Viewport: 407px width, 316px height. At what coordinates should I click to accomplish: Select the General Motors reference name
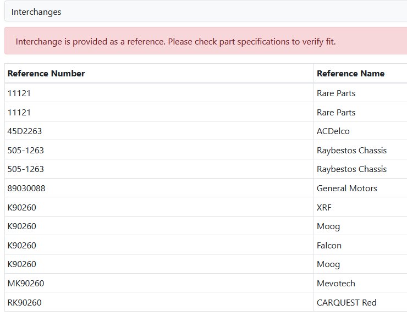coord(347,188)
